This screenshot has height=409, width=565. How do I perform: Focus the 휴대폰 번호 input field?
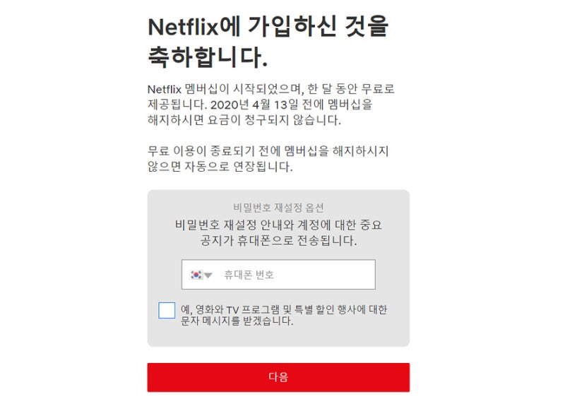click(x=278, y=275)
